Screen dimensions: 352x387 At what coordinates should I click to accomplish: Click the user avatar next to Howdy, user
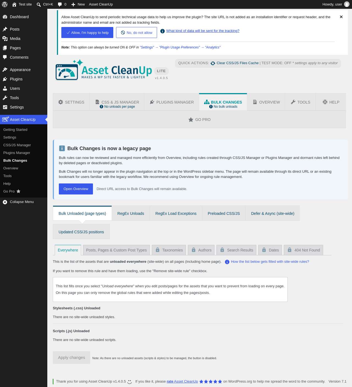pyautogui.click(x=347, y=4)
